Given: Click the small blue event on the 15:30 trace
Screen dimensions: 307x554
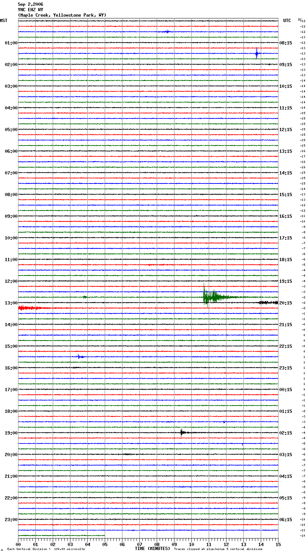Looking at the screenshot, I should pyautogui.click(x=81, y=357).
